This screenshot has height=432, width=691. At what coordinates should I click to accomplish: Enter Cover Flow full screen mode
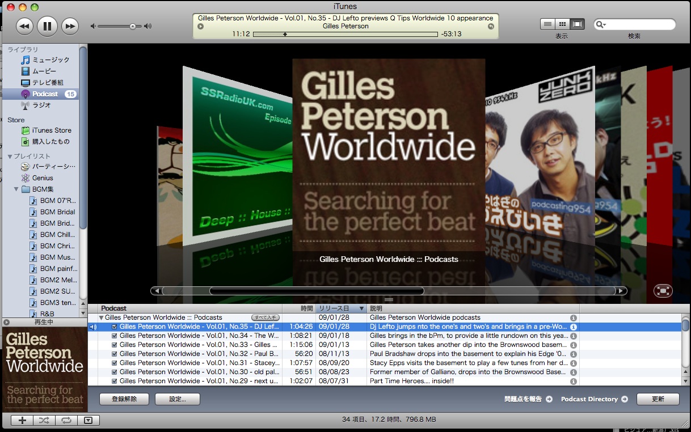coord(663,290)
